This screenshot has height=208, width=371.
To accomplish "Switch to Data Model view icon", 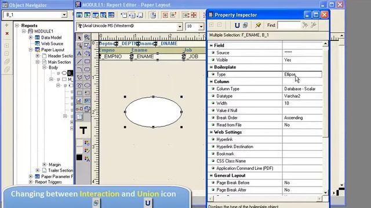I will coord(79,15).
